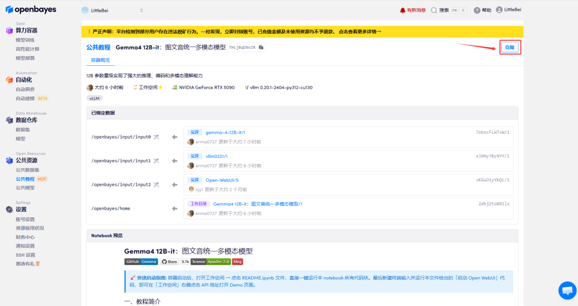Viewport: 578px width, 306px height.
Task: Click the arrow icon for /openbayes/input/input2
Action: coord(174,185)
